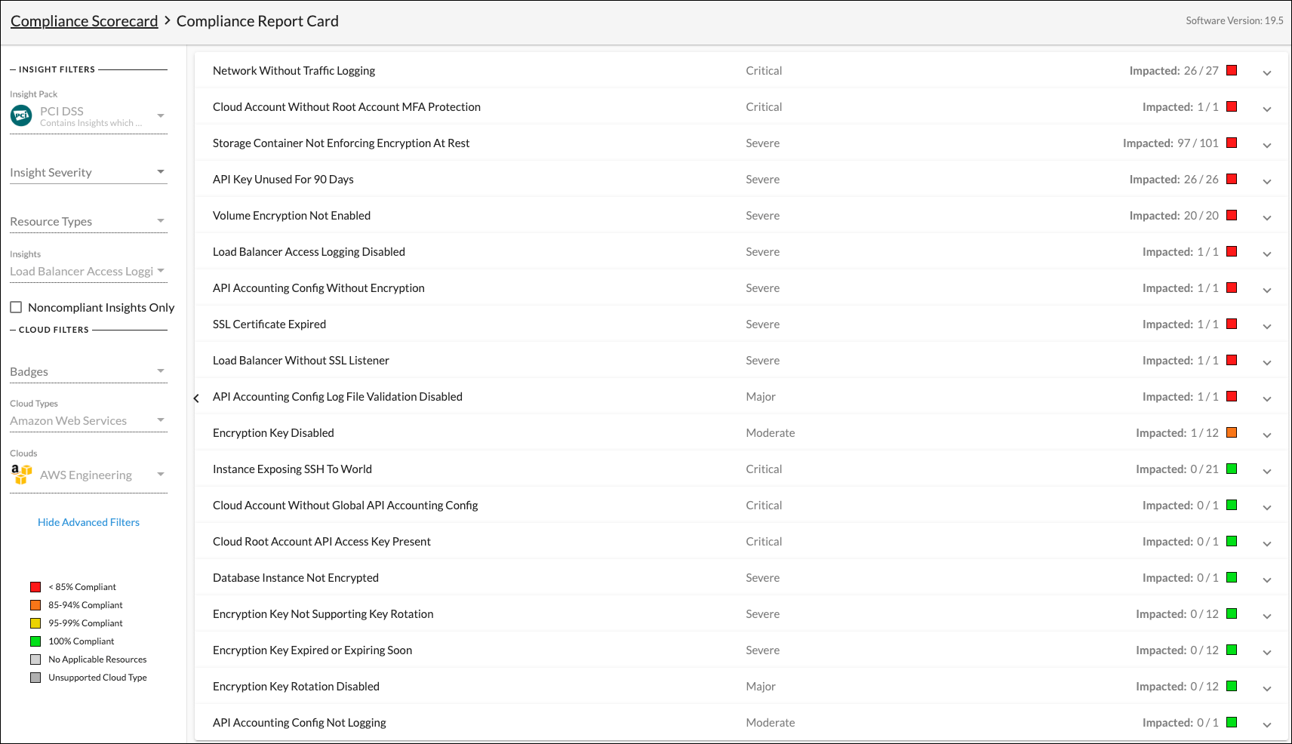
Task: Open the Badges dropdown under Cloud Filters
Action: 161,370
